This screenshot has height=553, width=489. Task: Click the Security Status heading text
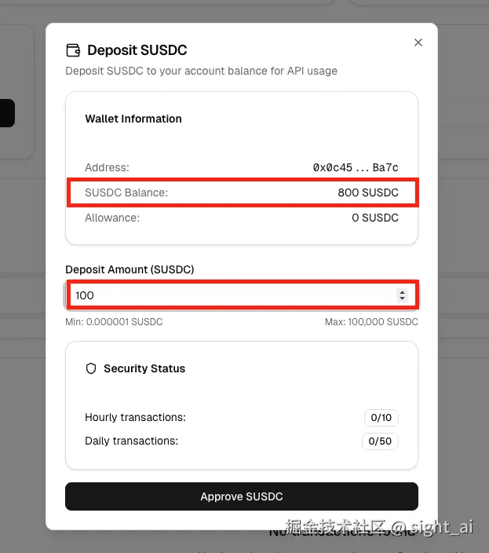pyautogui.click(x=144, y=368)
